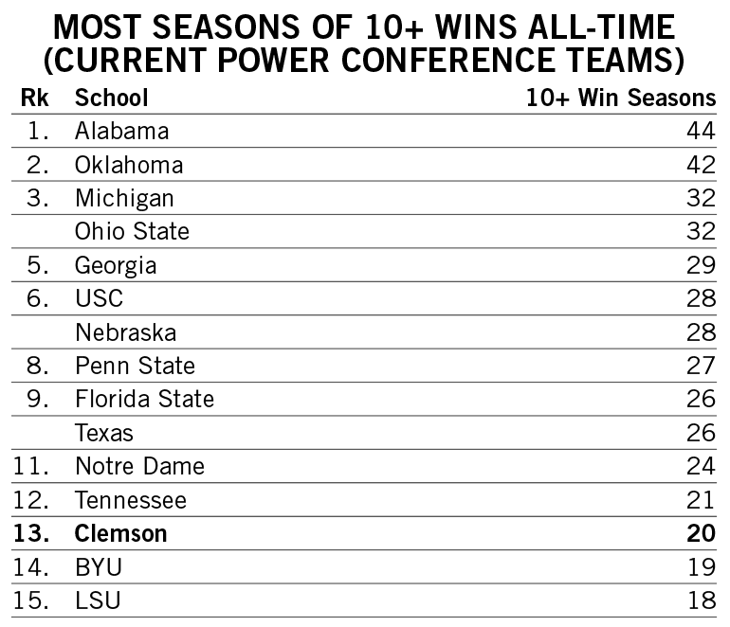The height and width of the screenshot is (627, 730).
Task: Select the Alabama school name
Action: coord(121,132)
